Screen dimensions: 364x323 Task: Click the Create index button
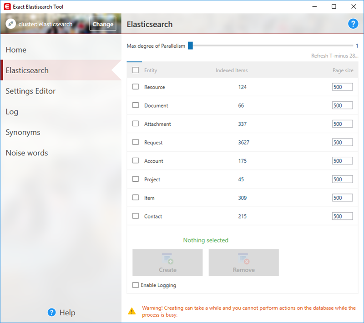(x=167, y=263)
